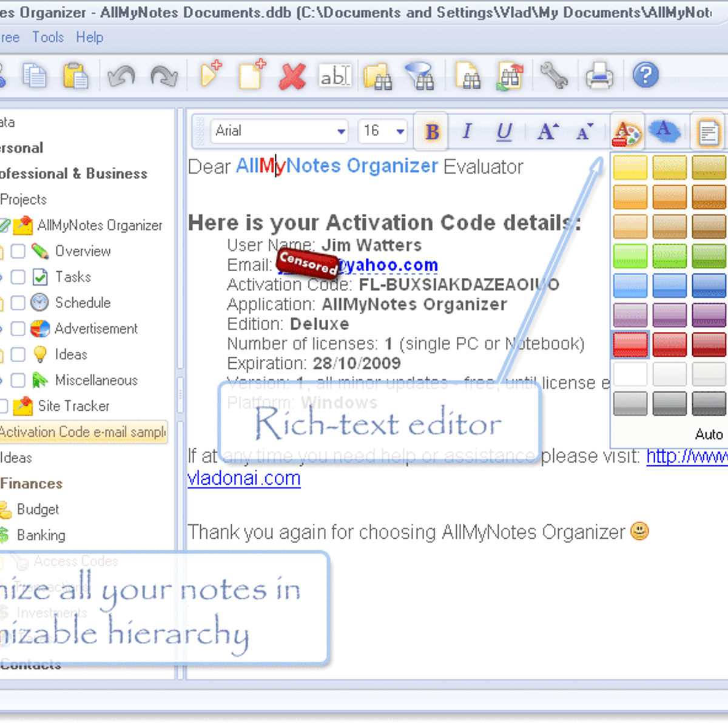Click the paragraph formatting page icon
Viewport: 728px width, 728px height.
pos(708,132)
